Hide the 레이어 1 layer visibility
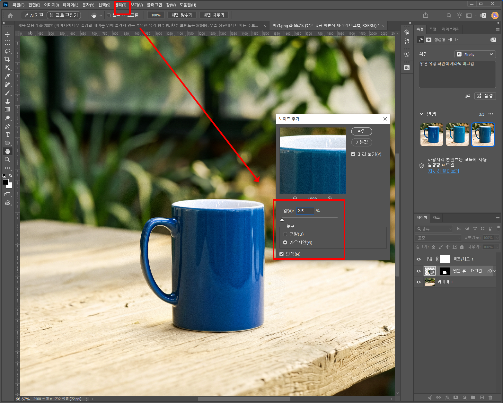503x403 pixels. tap(419, 282)
